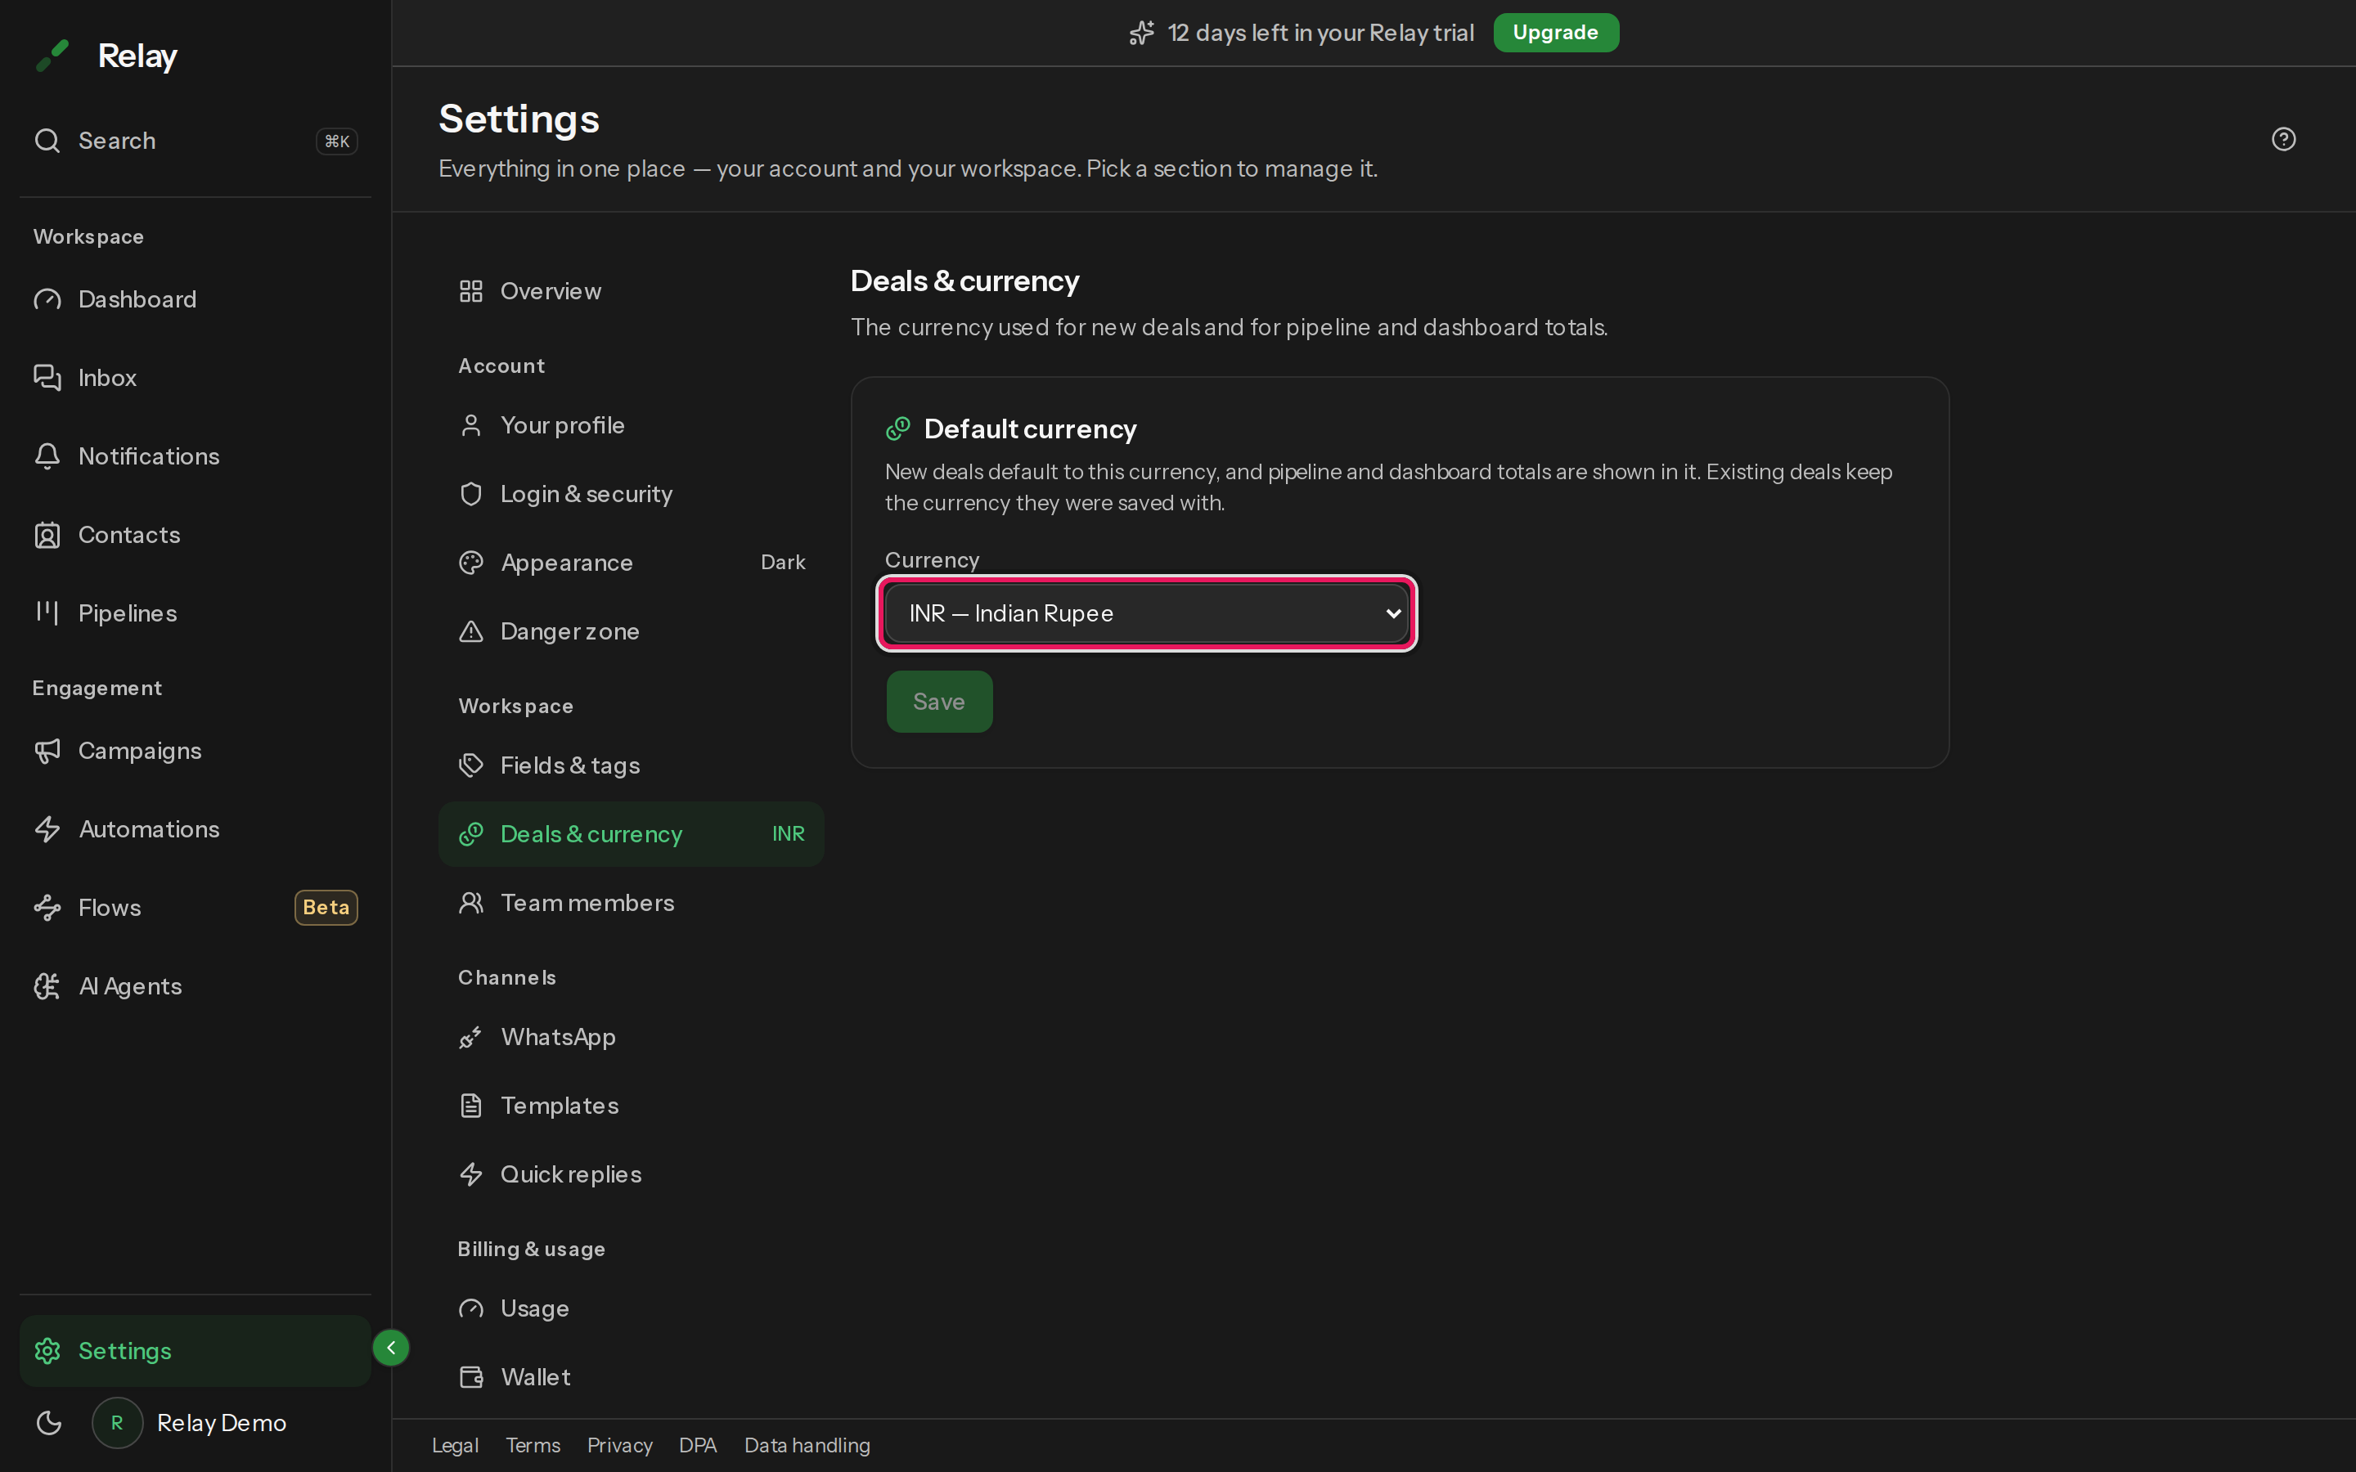Open the Currency dropdown
Image resolution: width=2356 pixels, height=1472 pixels.
point(1146,613)
